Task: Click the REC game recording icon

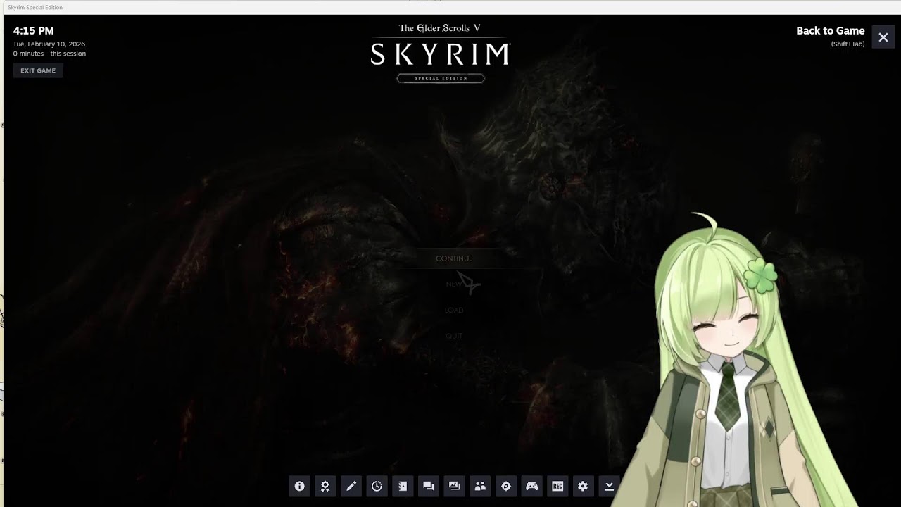Action: pyautogui.click(x=557, y=486)
